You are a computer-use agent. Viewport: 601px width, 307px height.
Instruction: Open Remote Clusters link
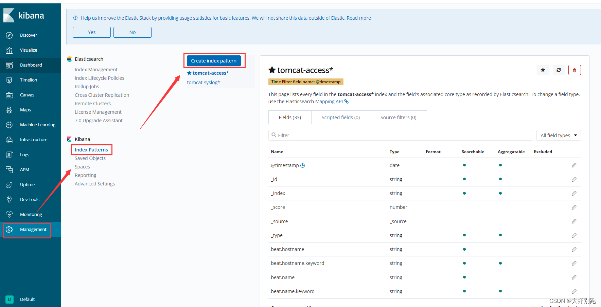tap(93, 104)
